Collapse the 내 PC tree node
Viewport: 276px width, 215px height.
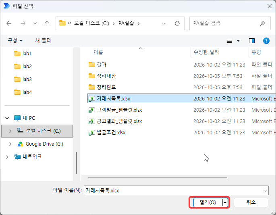pyautogui.click(x=7, y=118)
